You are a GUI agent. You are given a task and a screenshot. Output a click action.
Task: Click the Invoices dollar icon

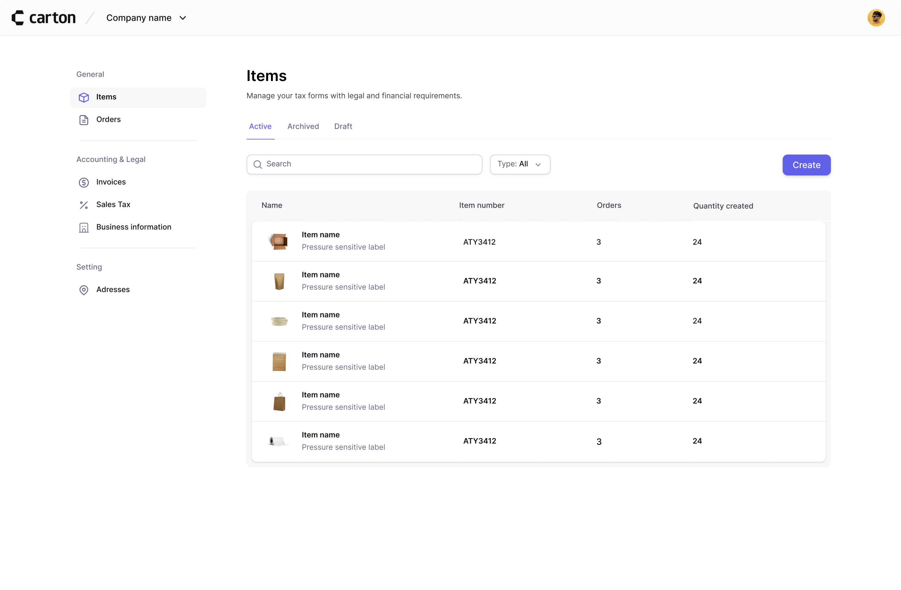point(84,183)
